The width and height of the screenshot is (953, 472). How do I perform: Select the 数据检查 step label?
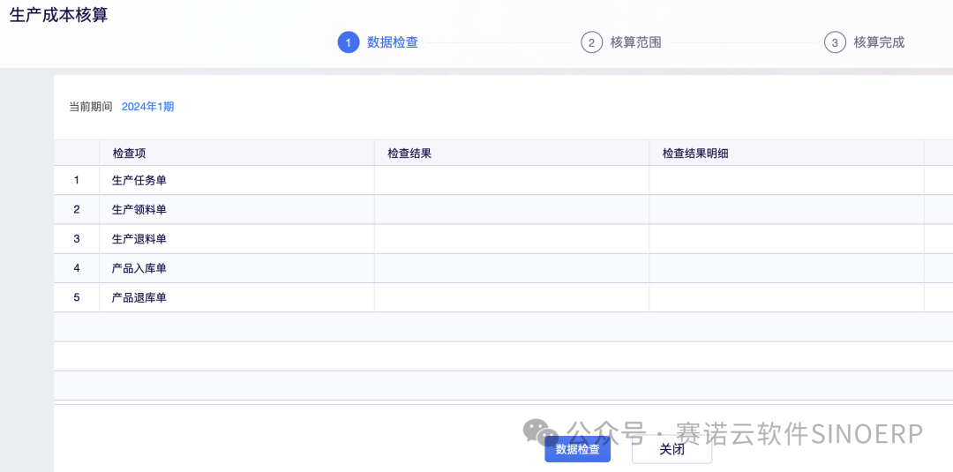(x=393, y=42)
